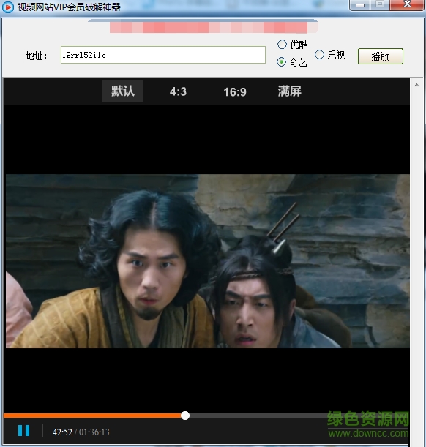Choose the 16:9 aspect ratio
426x447 pixels.
click(x=235, y=91)
